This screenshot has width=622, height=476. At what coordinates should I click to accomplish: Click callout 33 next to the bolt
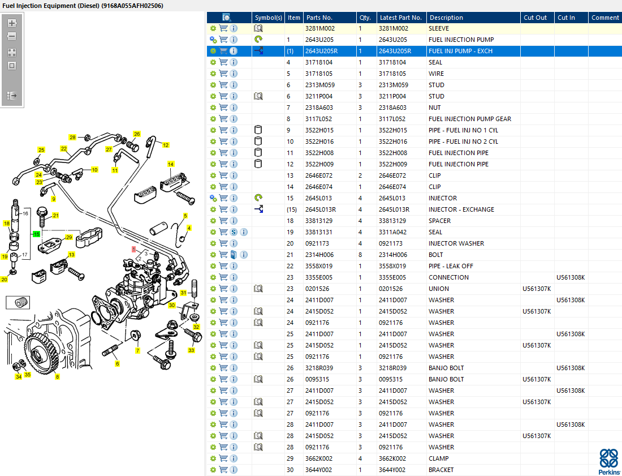pos(192,350)
